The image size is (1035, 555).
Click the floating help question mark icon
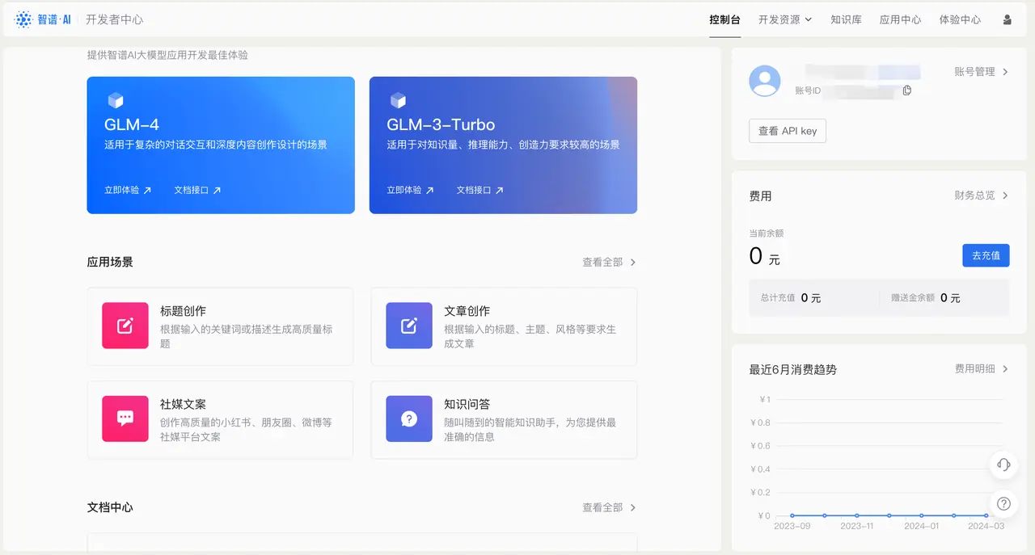pos(1003,503)
